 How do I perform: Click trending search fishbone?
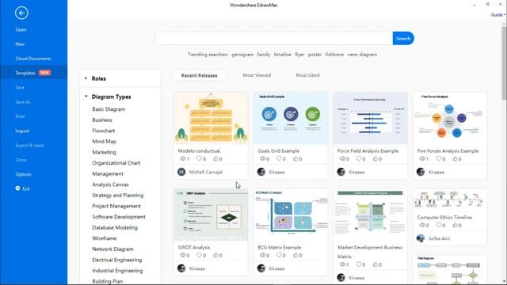pyautogui.click(x=334, y=55)
